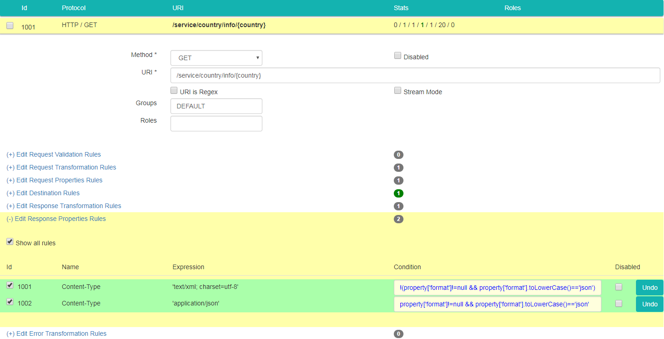
Task: Enable the URI is Regex checkbox
Action: pos(174,90)
